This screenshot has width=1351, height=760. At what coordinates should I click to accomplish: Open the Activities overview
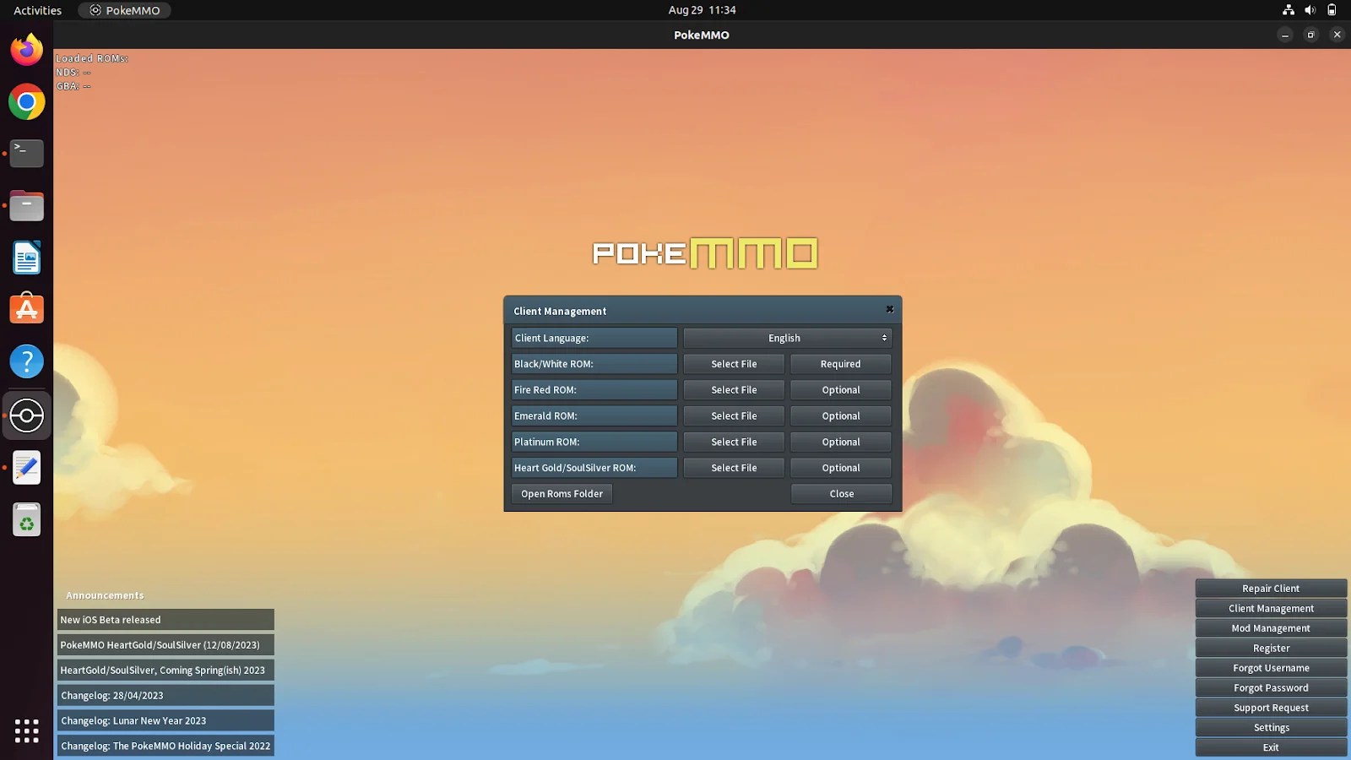tap(36, 10)
